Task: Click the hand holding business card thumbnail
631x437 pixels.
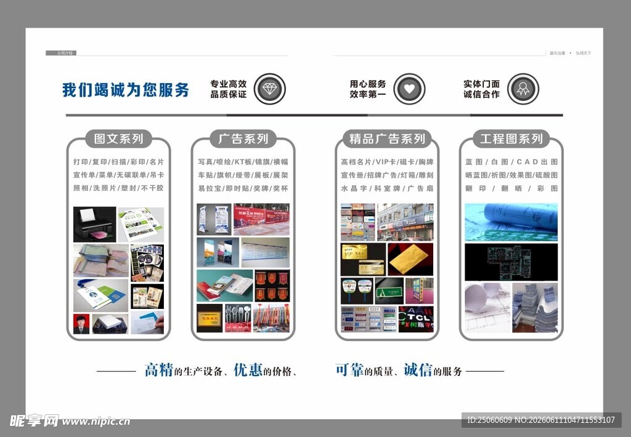Action: (x=147, y=322)
